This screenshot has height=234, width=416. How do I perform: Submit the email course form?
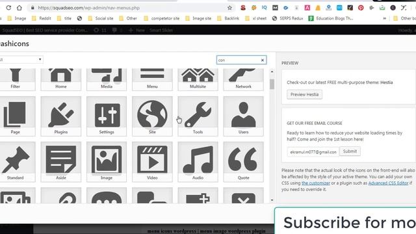point(350,151)
